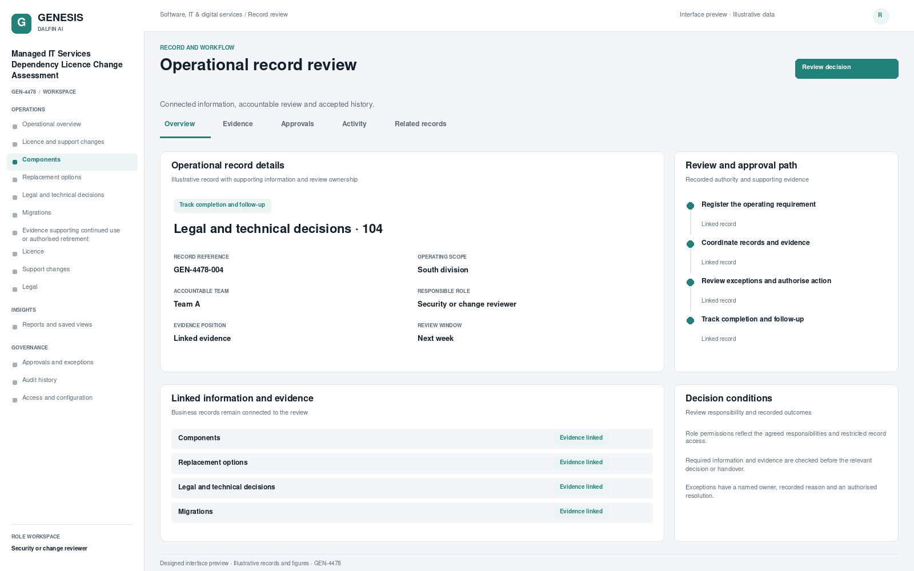
Task: Open the Related records tab
Action: pos(420,124)
